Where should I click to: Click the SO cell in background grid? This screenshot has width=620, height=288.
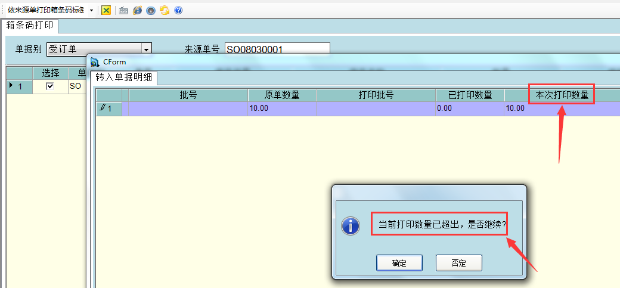[x=77, y=86]
